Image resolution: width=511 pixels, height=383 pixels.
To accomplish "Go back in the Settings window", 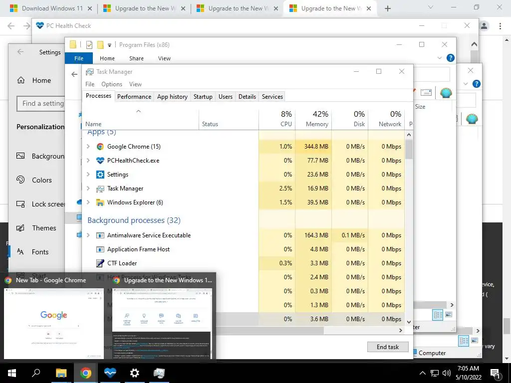I will pyautogui.click(x=20, y=52).
